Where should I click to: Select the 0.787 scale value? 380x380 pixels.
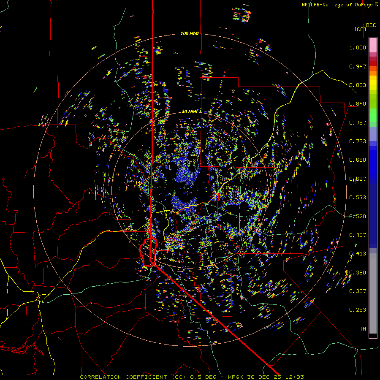[x=358, y=122]
